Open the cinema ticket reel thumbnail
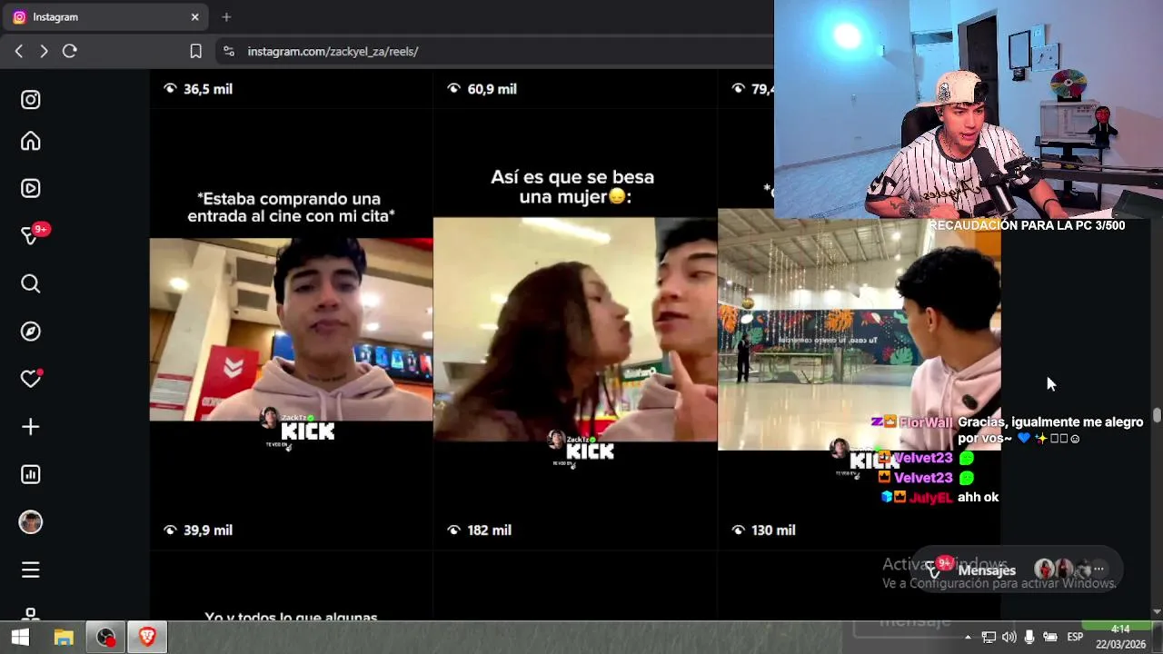The image size is (1163, 654). (x=291, y=330)
